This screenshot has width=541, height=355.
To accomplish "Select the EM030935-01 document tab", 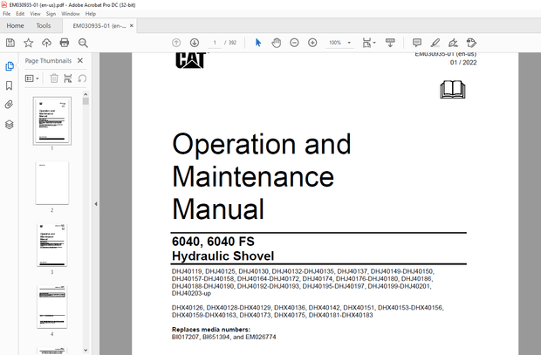I will [99, 26].
